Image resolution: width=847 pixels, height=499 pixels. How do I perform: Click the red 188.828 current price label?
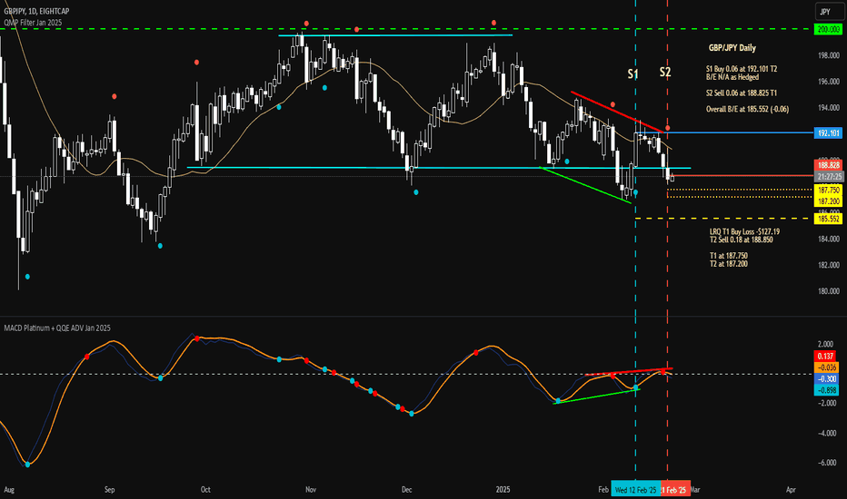(828, 166)
